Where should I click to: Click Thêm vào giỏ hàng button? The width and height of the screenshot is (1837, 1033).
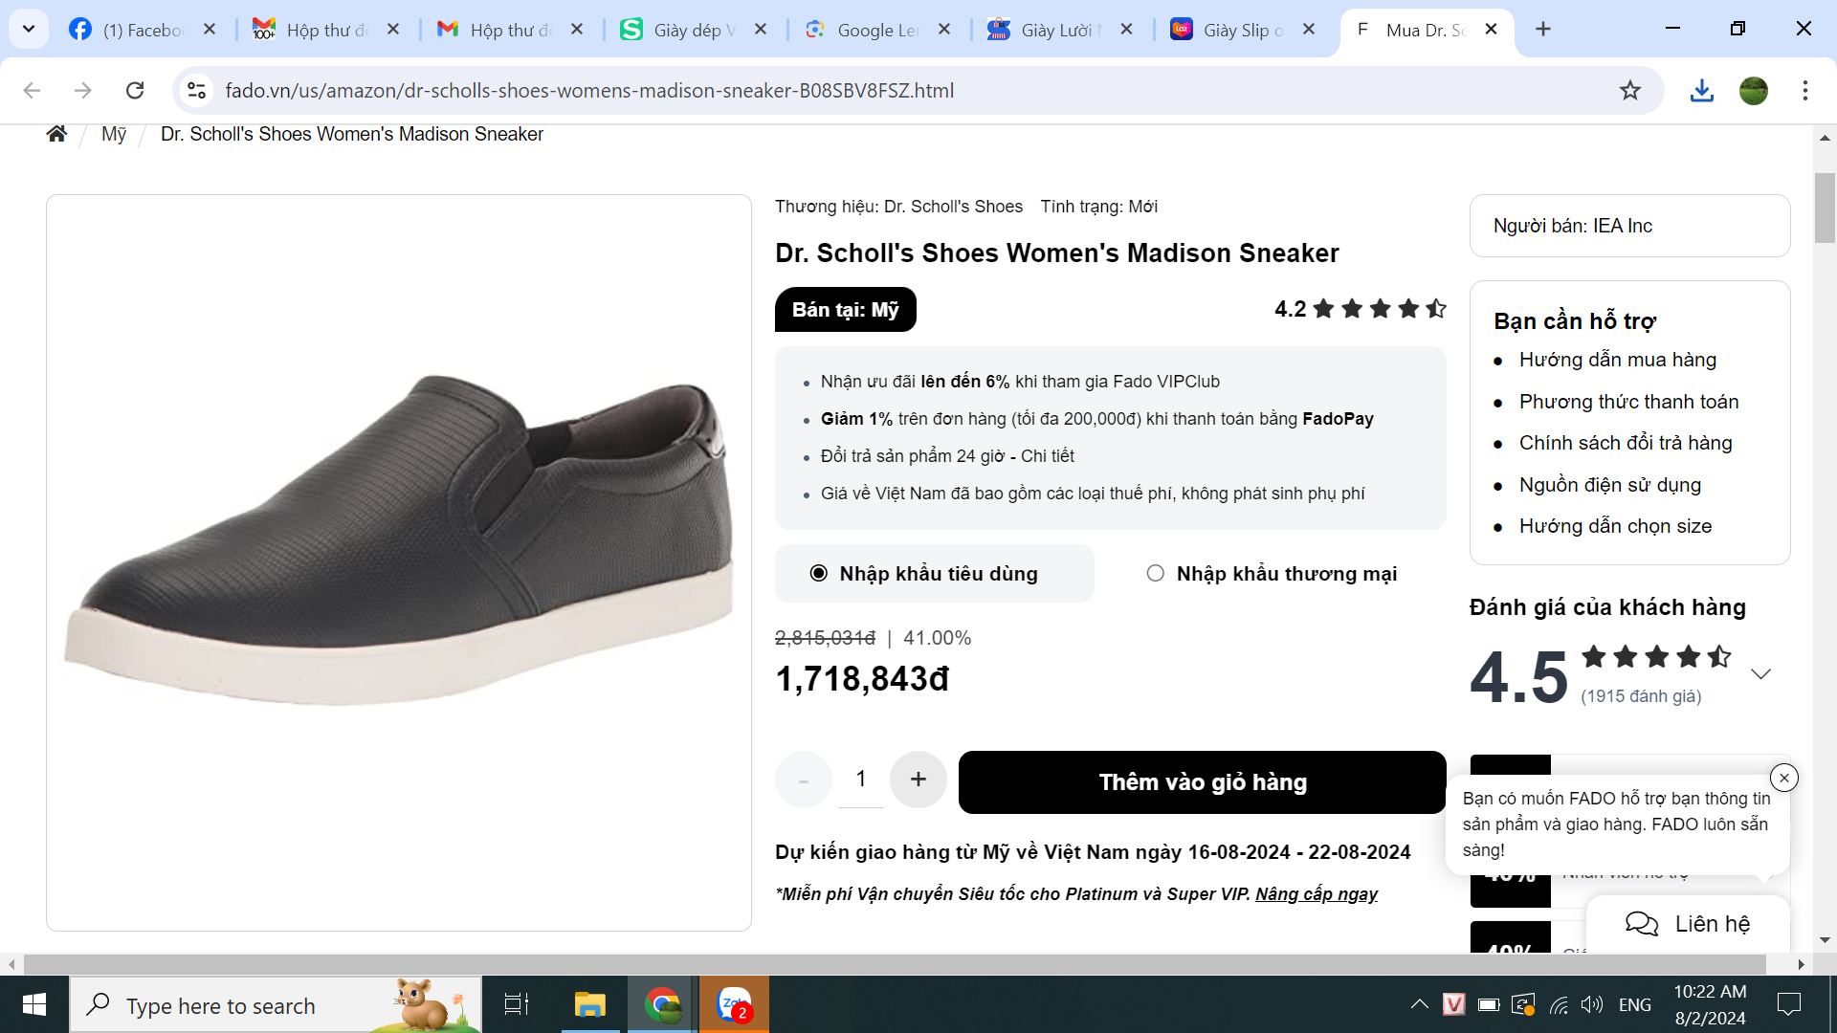pyautogui.click(x=1202, y=782)
